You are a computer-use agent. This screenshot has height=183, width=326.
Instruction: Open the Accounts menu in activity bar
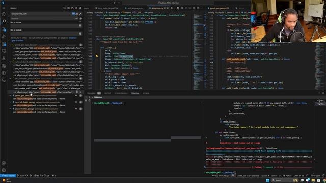click(4, 163)
